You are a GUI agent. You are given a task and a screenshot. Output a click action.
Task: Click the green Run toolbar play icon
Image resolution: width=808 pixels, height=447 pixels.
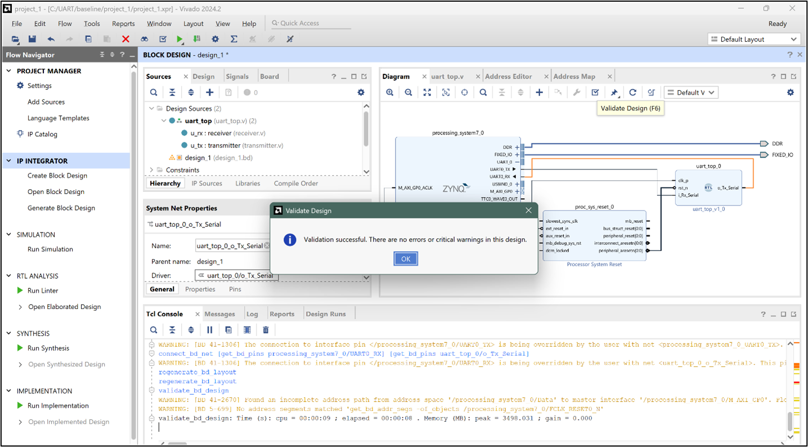click(179, 39)
